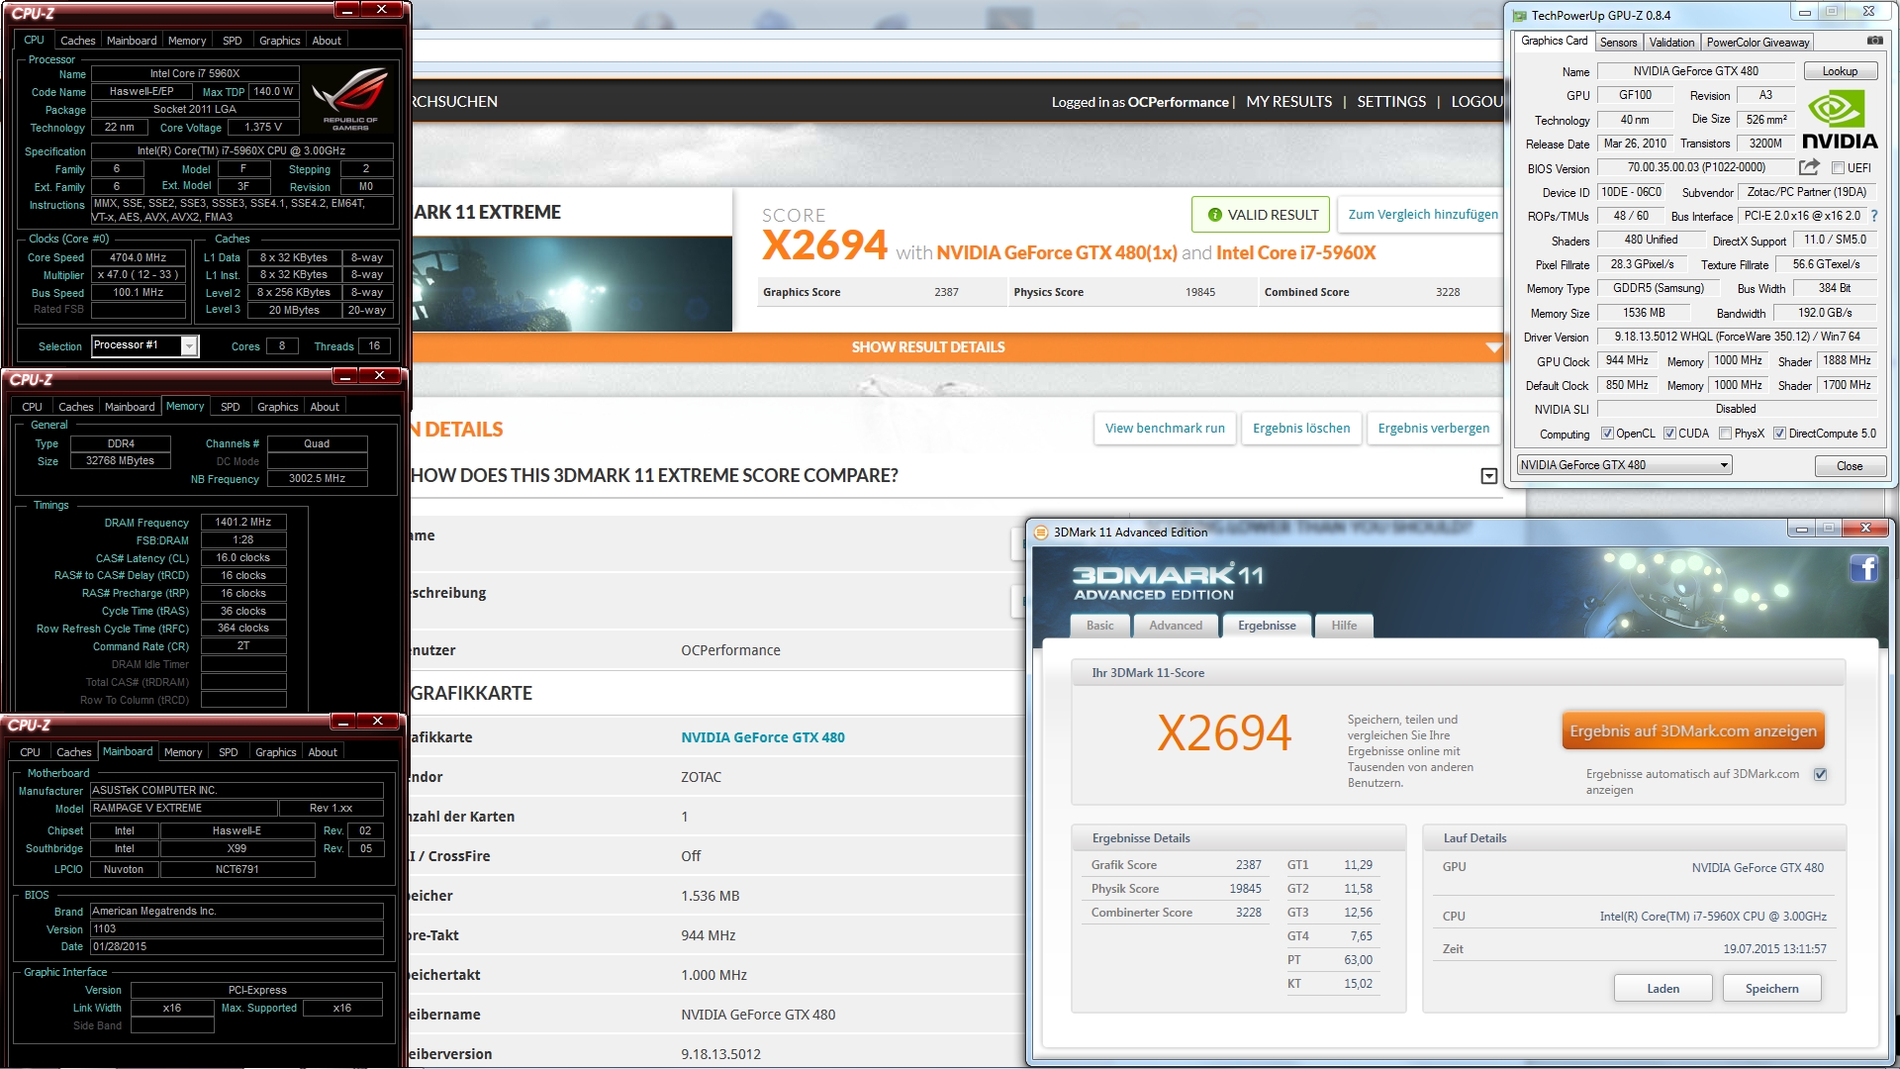
Task: Click the 3DMark 11 title bar app icon
Action: click(1040, 533)
